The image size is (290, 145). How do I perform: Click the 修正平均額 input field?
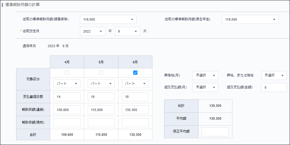tap(215, 132)
